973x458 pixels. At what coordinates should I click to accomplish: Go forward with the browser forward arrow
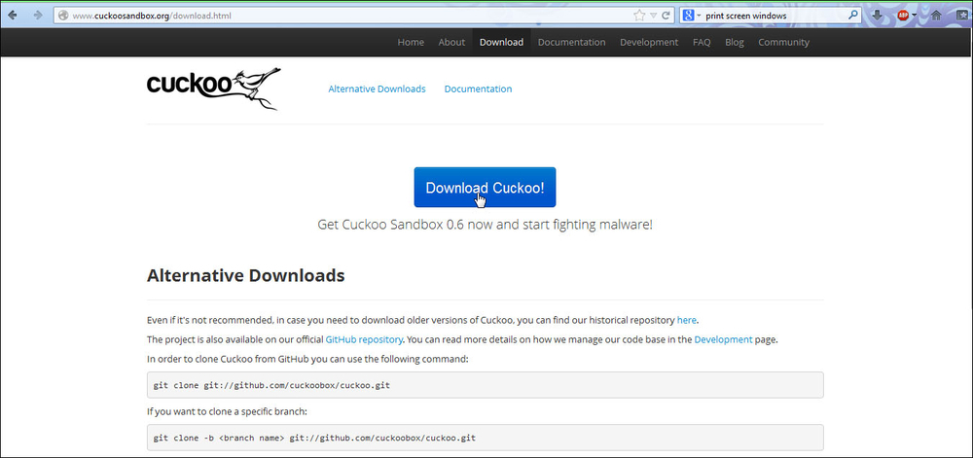coord(39,16)
